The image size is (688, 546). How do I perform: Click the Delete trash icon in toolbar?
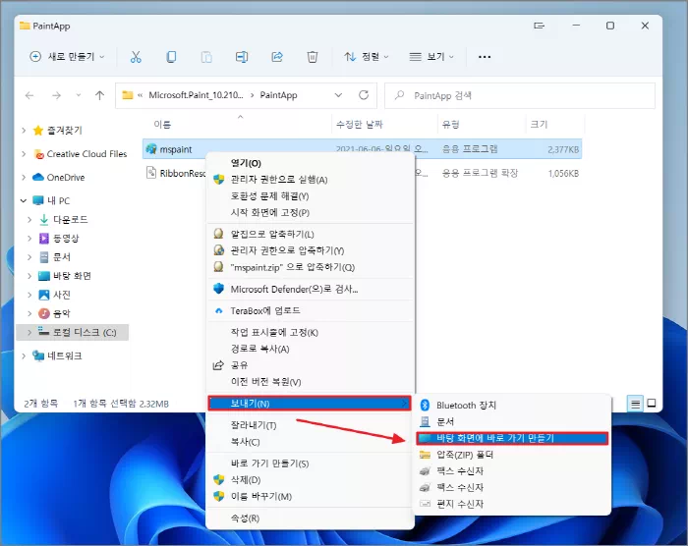[x=312, y=57]
